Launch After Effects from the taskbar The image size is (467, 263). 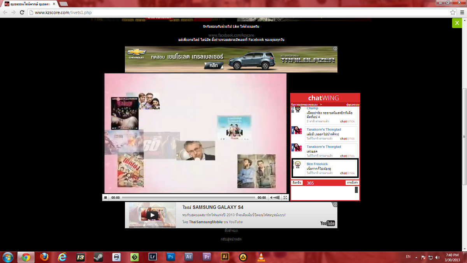pos(188,257)
